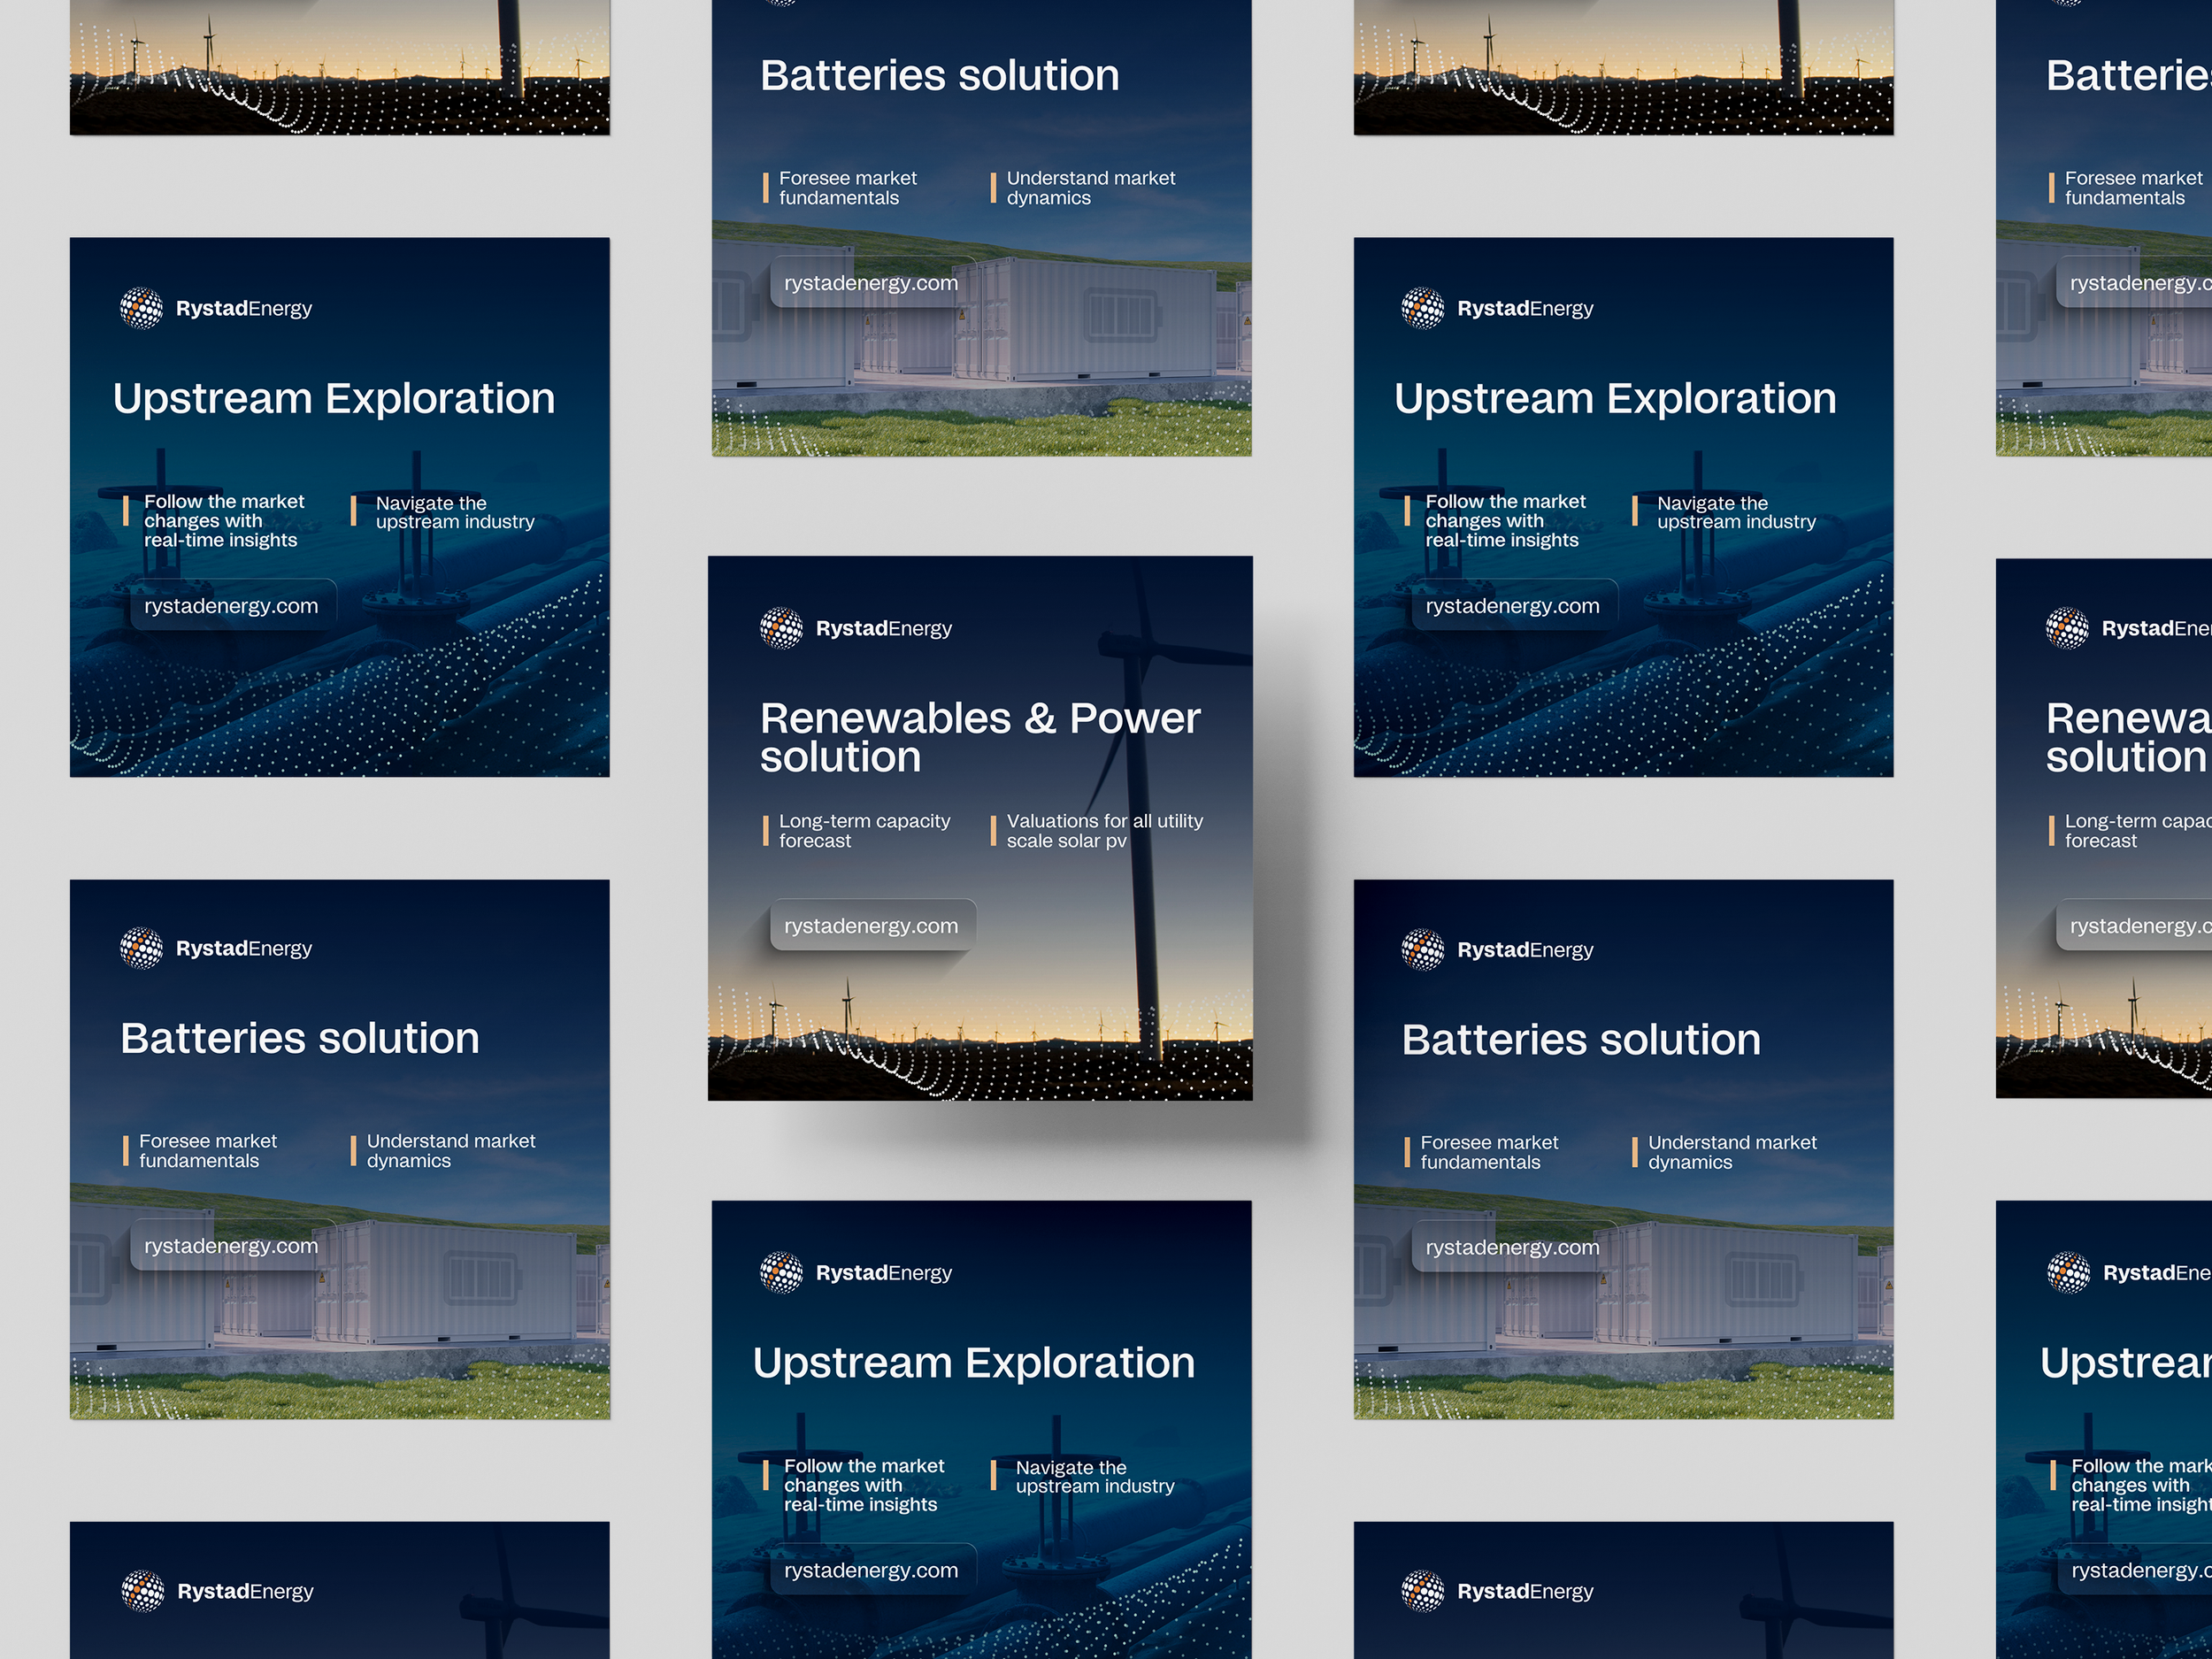Click the globe logo on the Upstream card right of the center card
The image size is (2212, 1659).
coord(1422,308)
